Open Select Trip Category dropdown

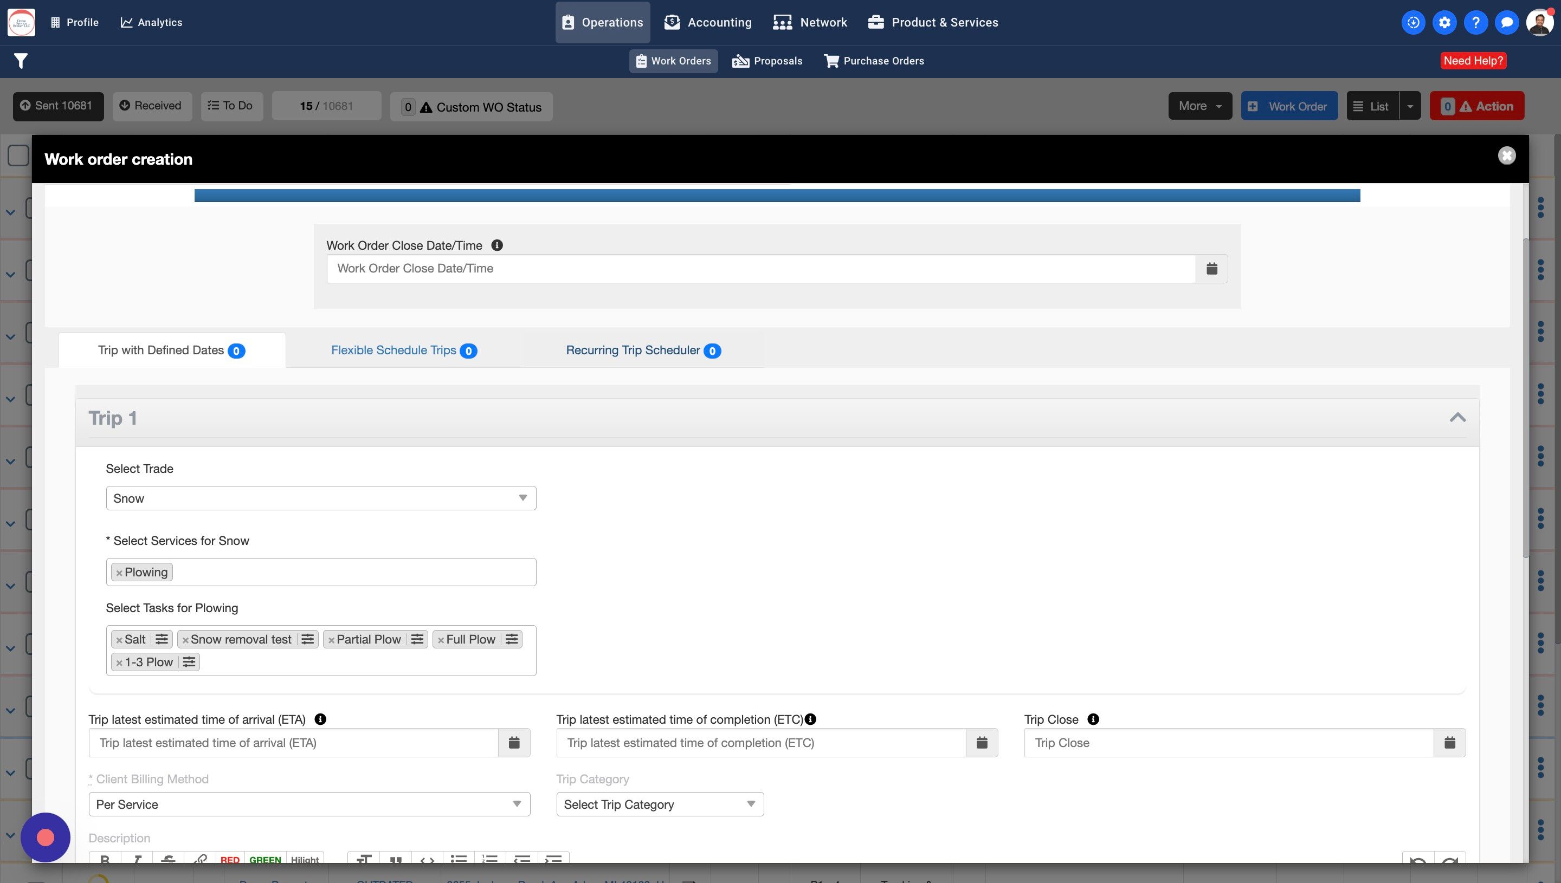click(660, 805)
